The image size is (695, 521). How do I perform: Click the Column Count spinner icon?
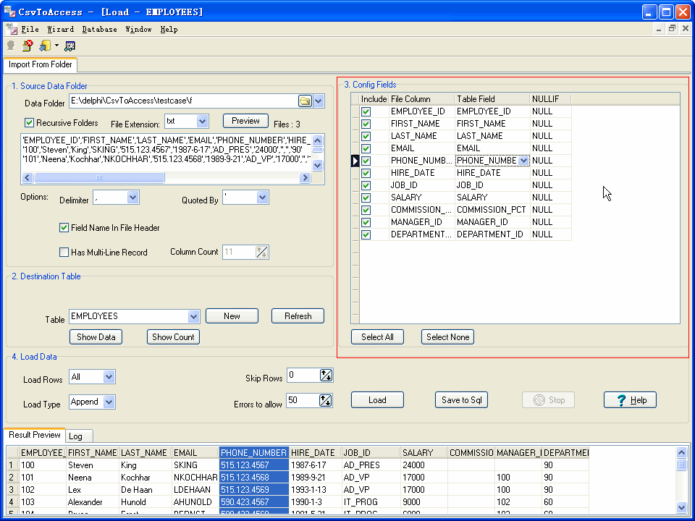click(x=262, y=252)
